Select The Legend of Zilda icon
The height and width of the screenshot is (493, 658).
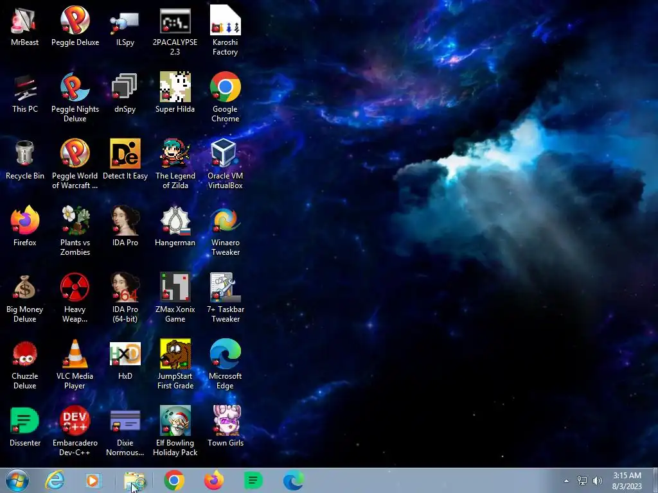(175, 164)
